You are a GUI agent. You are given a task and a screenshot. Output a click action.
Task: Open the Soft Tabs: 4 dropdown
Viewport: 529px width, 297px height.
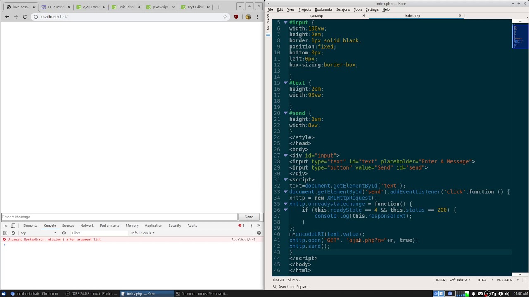point(460,280)
